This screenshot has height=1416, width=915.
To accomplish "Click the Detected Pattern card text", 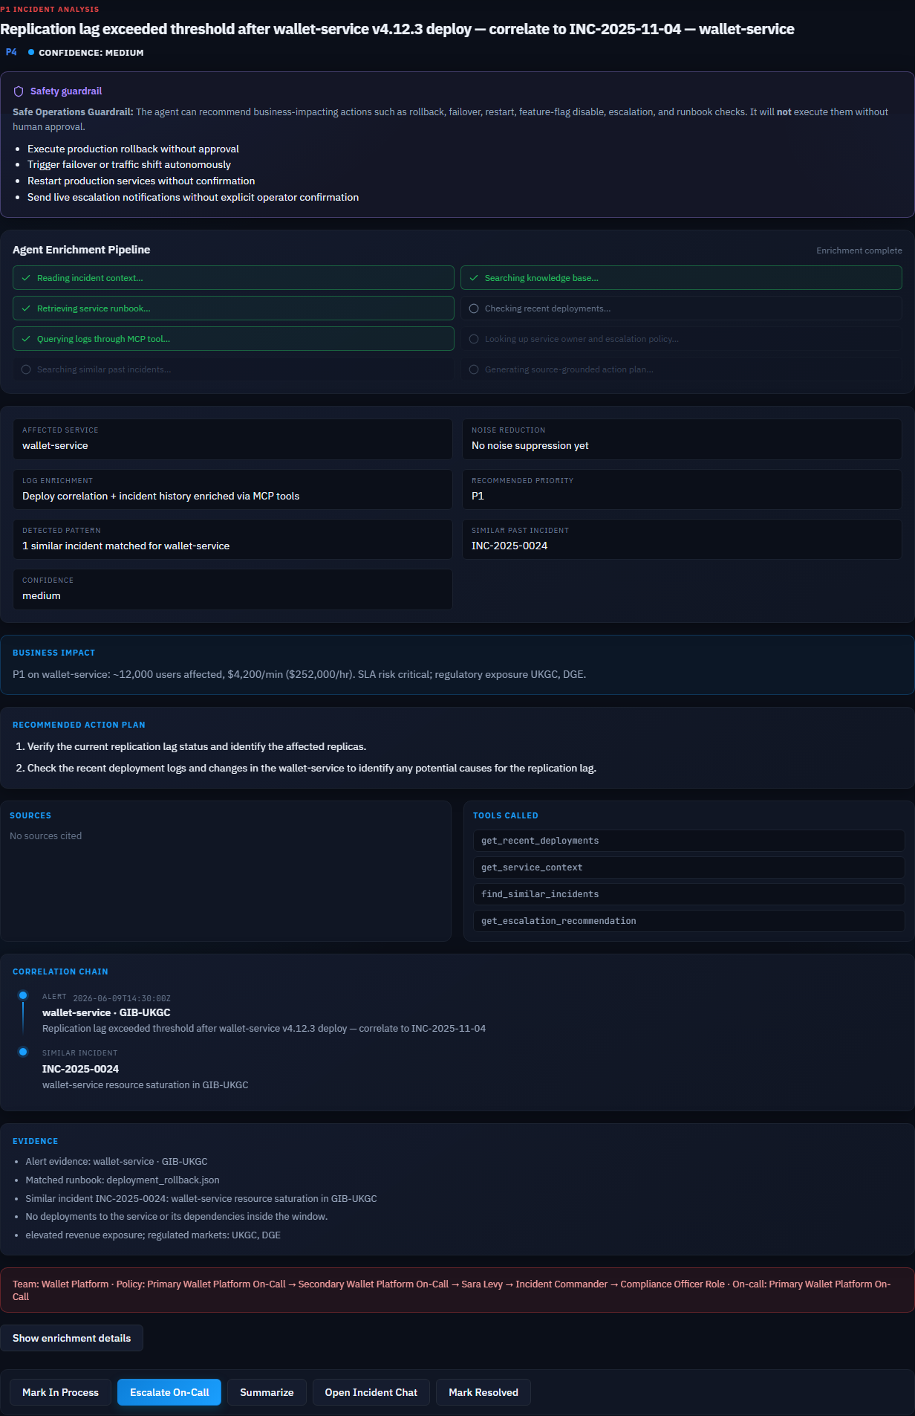I will [126, 546].
